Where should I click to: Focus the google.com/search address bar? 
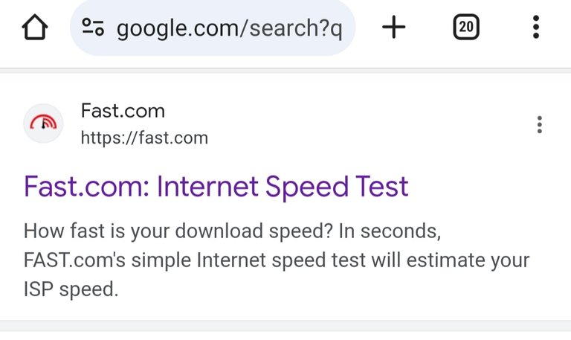pyautogui.click(x=213, y=28)
